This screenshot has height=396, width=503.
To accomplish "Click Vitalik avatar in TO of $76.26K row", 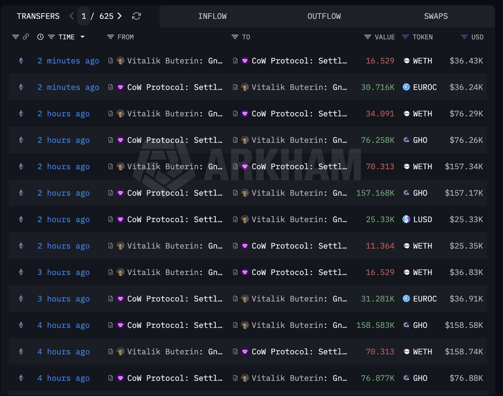I will pyautogui.click(x=245, y=140).
